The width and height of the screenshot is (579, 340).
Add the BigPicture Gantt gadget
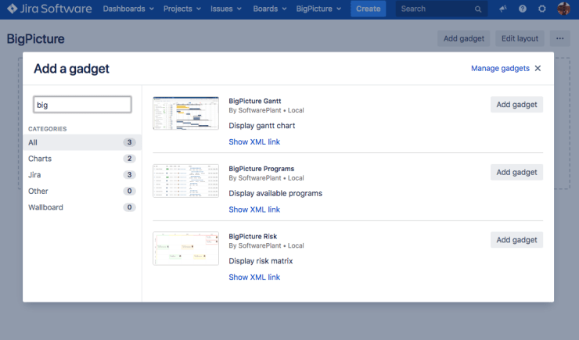516,105
